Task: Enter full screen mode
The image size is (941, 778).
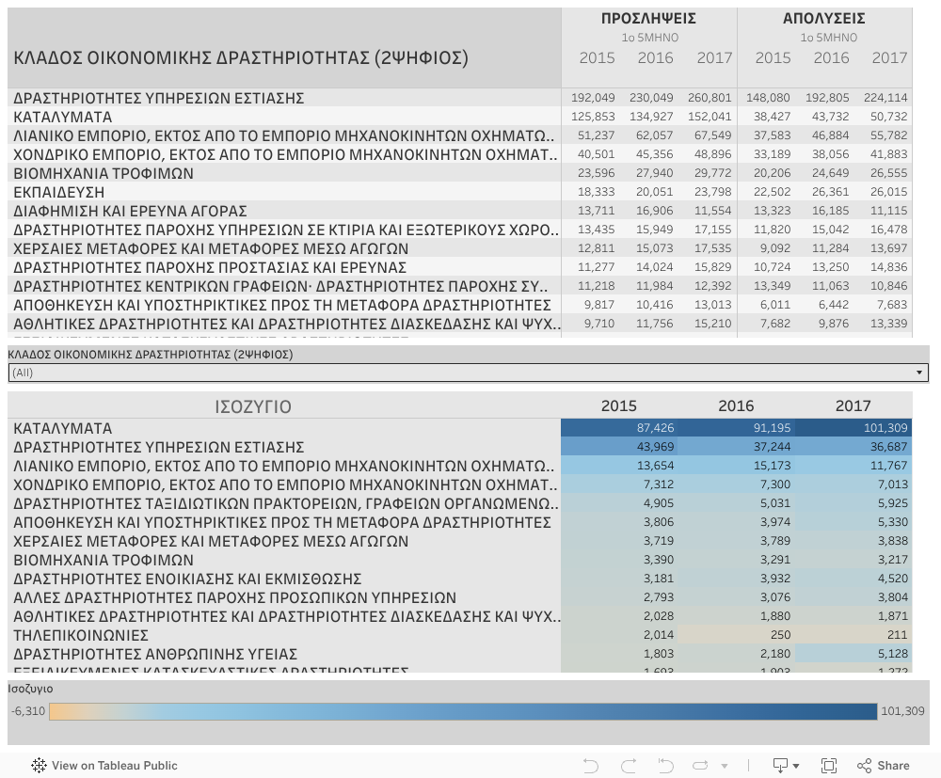Action: [x=829, y=765]
